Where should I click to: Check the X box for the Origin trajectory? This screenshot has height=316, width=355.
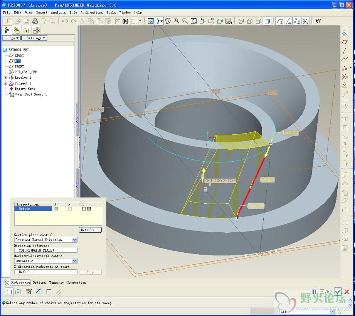coord(56,209)
